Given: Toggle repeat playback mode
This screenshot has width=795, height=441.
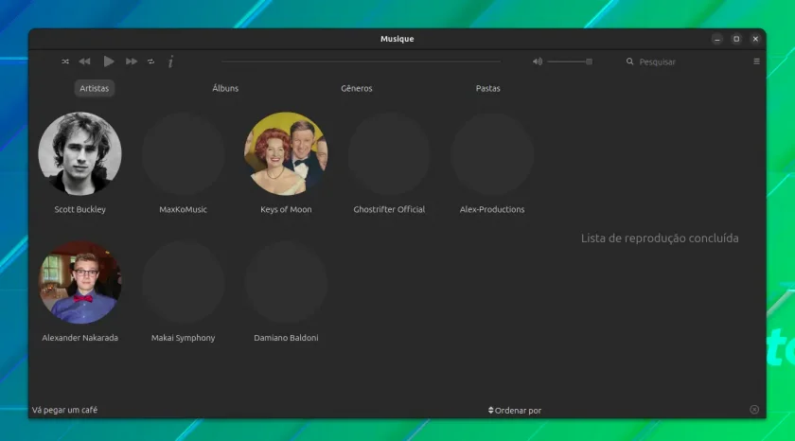Looking at the screenshot, I should click(x=151, y=62).
